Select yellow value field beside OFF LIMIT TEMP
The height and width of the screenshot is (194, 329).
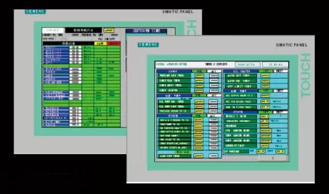[x=265, y=86]
